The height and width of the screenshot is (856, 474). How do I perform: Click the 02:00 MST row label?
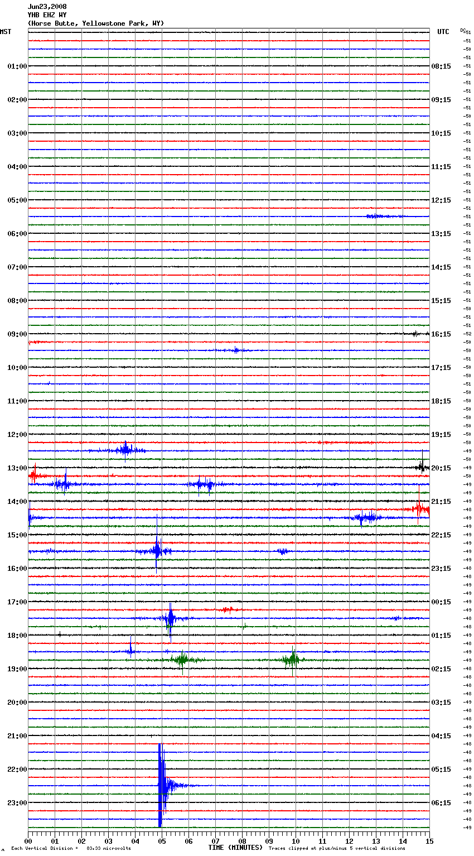click(17, 100)
